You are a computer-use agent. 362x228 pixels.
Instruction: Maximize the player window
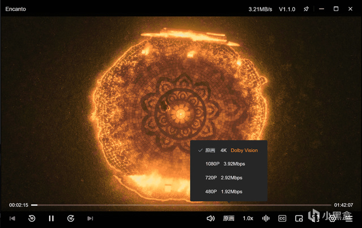(336, 9)
